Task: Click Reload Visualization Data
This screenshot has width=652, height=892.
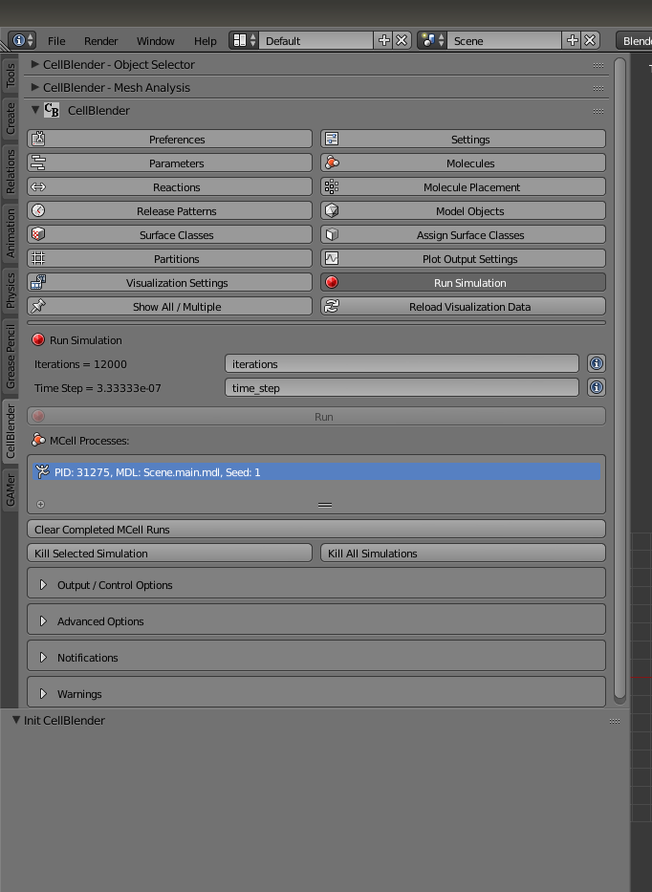Action: [x=463, y=306]
